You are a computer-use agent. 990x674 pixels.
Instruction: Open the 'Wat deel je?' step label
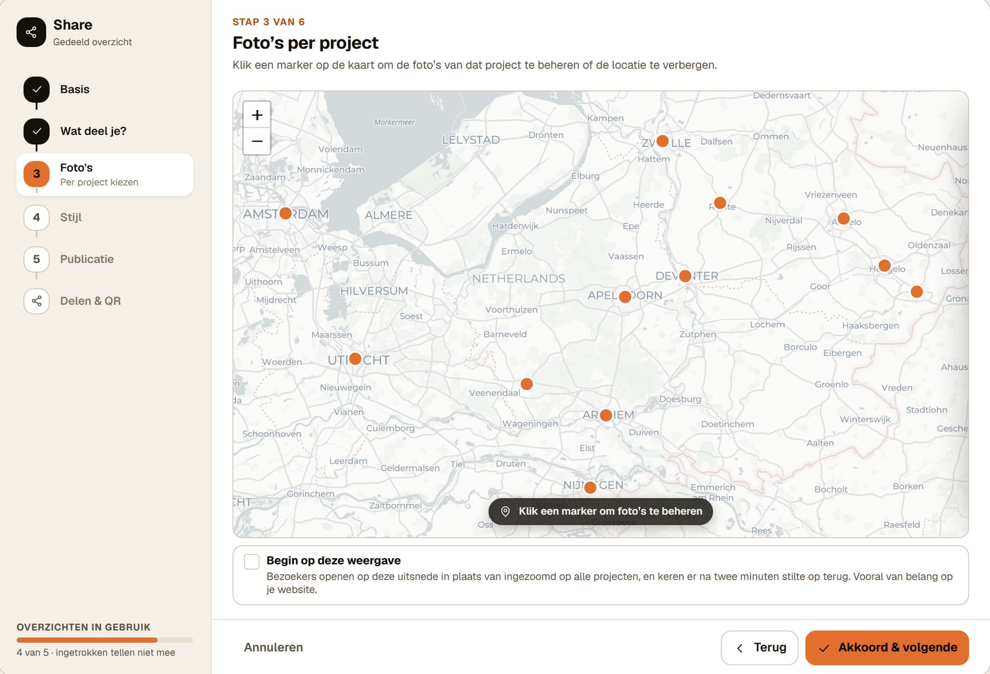(93, 131)
